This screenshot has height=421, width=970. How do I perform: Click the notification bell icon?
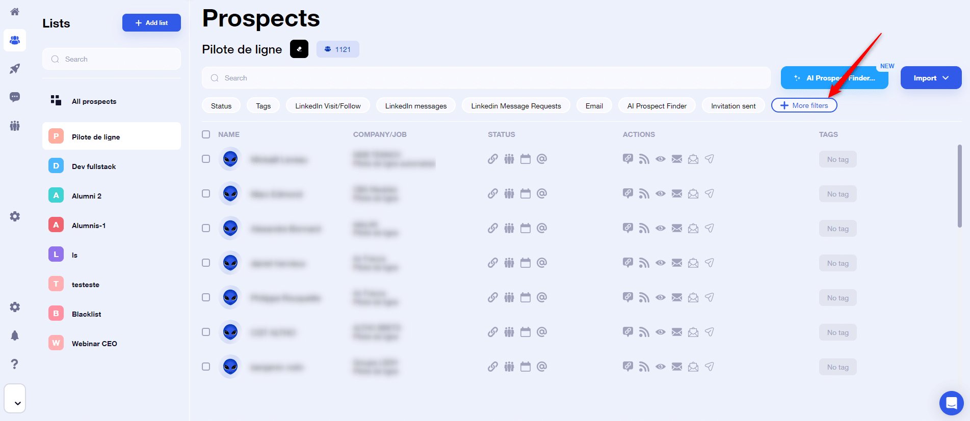[x=15, y=335]
